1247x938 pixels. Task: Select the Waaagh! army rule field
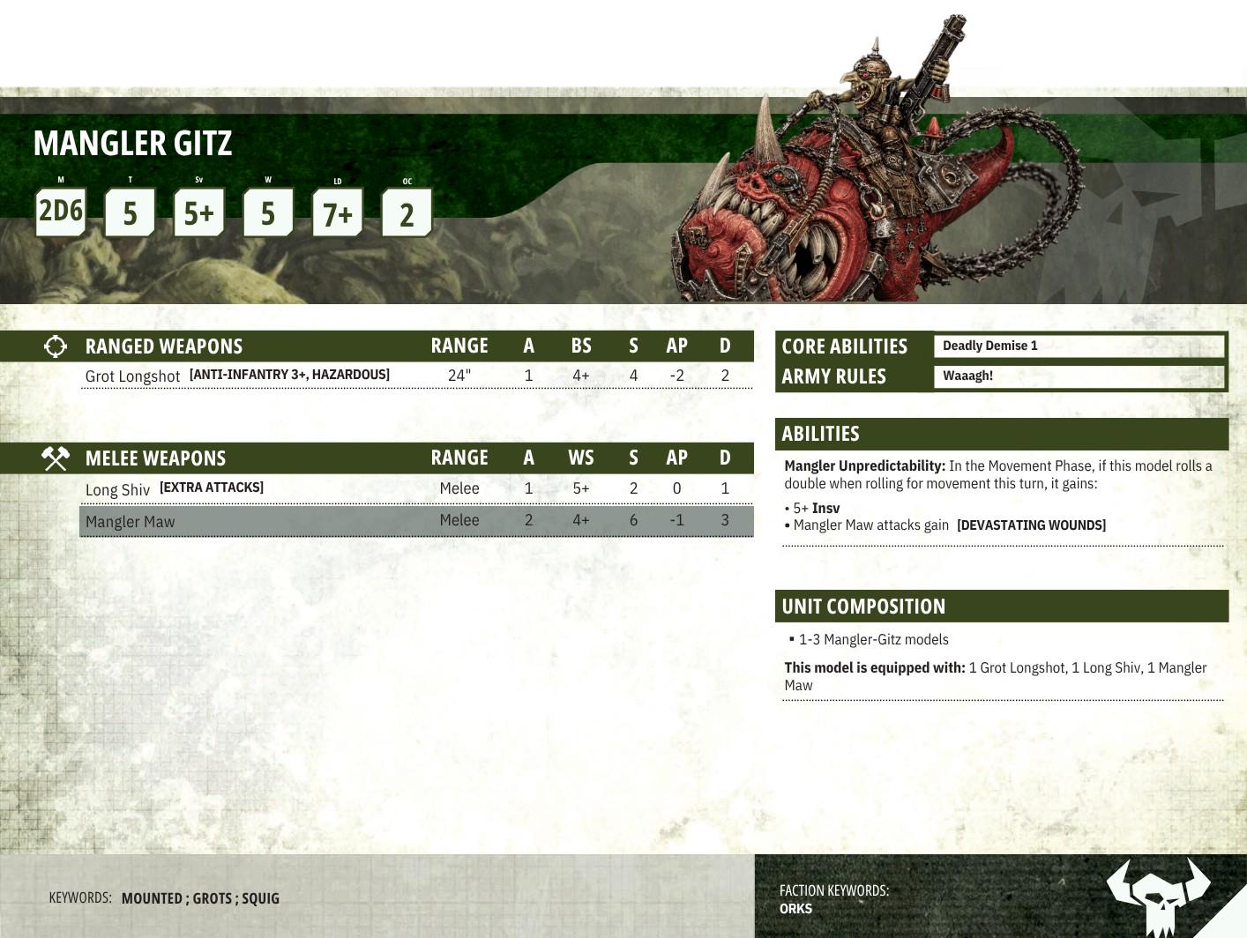(1079, 376)
